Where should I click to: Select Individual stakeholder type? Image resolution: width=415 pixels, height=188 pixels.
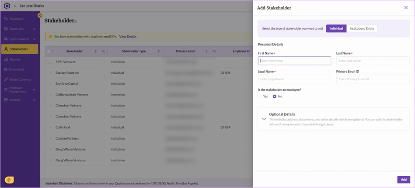pyautogui.click(x=336, y=28)
